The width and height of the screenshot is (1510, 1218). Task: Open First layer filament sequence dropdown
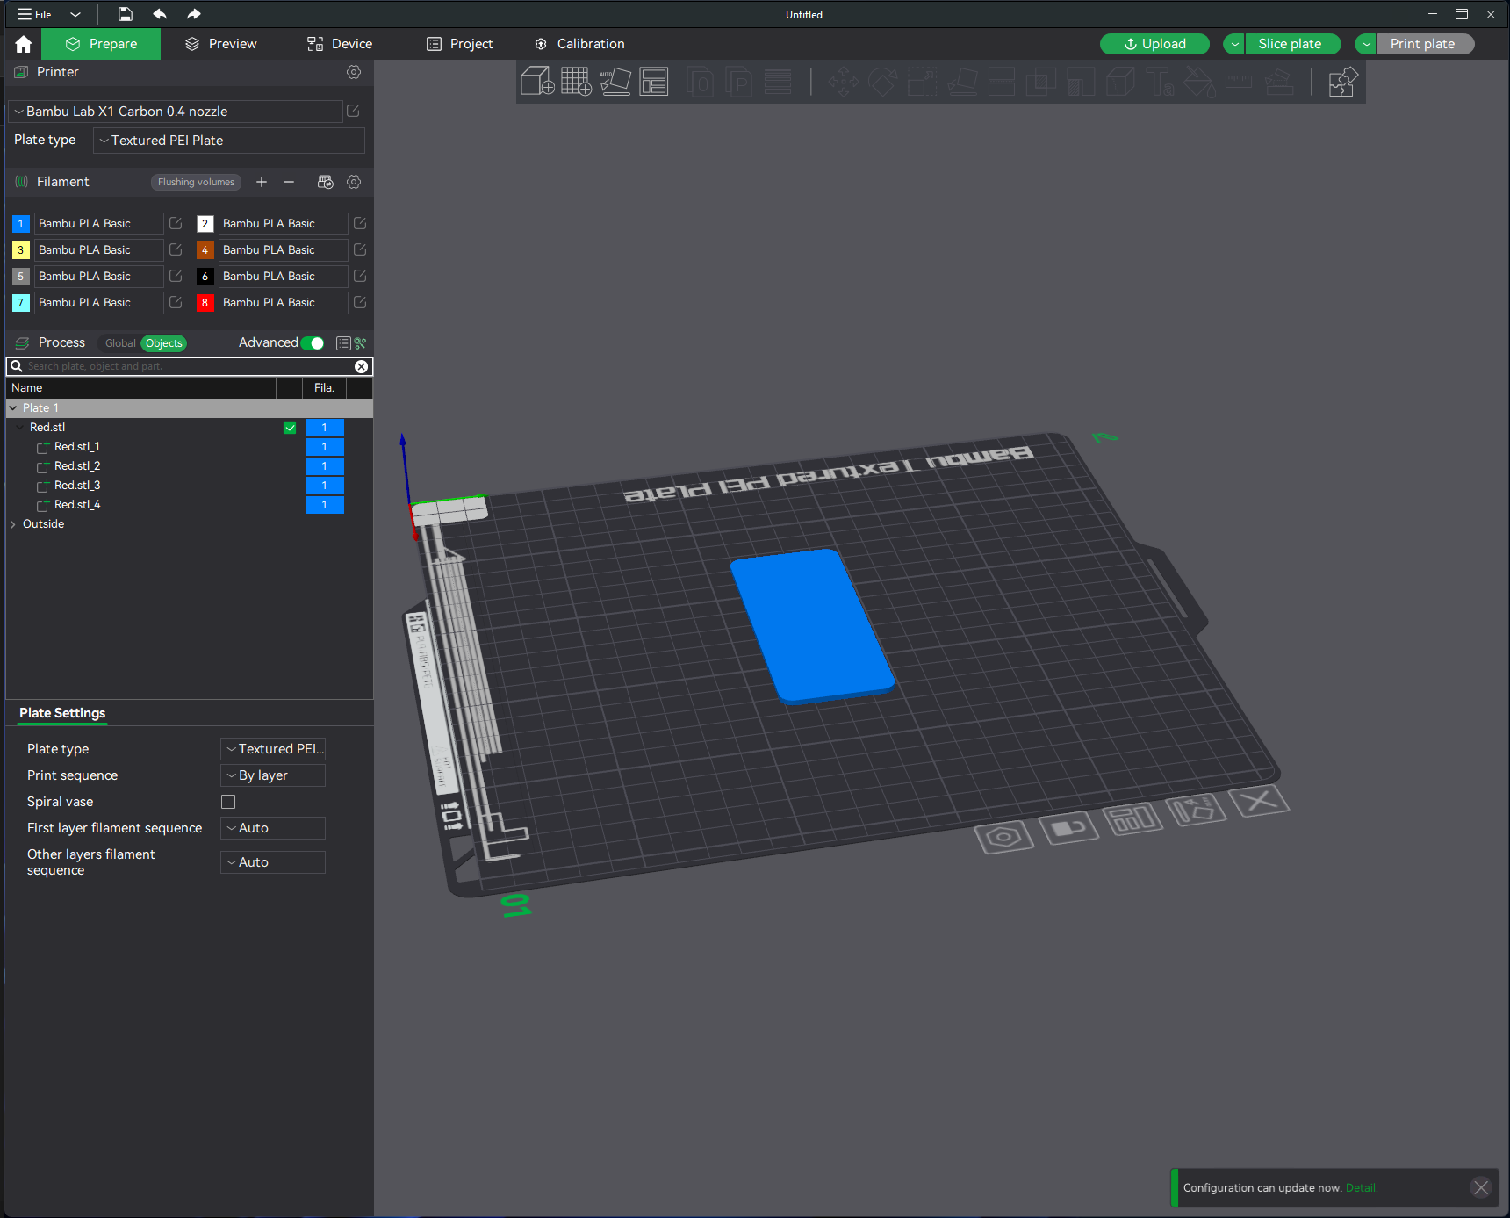(273, 828)
